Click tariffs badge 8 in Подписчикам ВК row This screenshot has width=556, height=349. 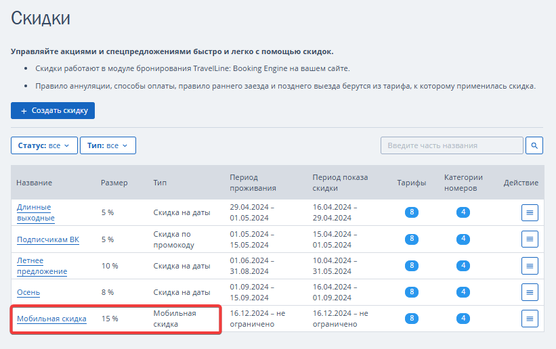pos(412,239)
